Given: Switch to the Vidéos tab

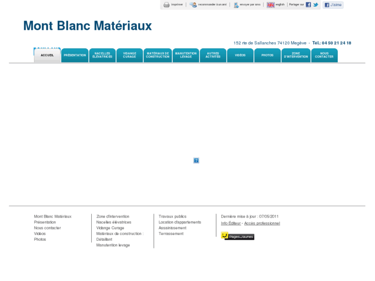Looking at the screenshot, I should (240, 55).
